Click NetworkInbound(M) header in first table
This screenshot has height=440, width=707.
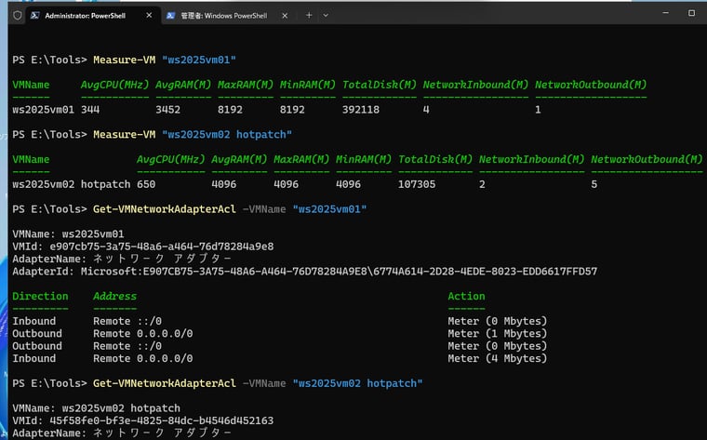(x=475, y=85)
